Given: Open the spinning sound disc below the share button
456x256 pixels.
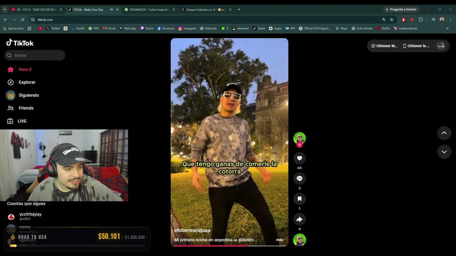Looking at the screenshot, I should (300, 240).
